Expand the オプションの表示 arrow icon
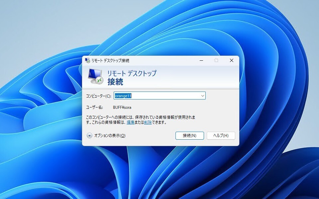Image resolution: width=319 pixels, height=199 pixels. point(89,136)
